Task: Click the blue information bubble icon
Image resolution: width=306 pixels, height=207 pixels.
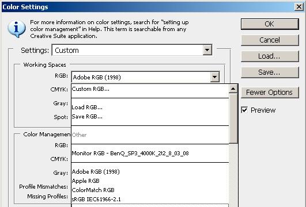Action: coord(16,29)
